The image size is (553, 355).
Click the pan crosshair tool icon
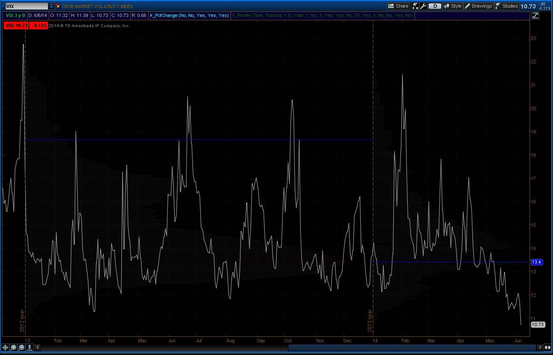coord(5,347)
